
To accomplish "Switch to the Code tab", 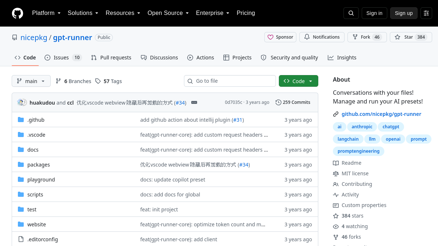I will [x=25, y=58].
